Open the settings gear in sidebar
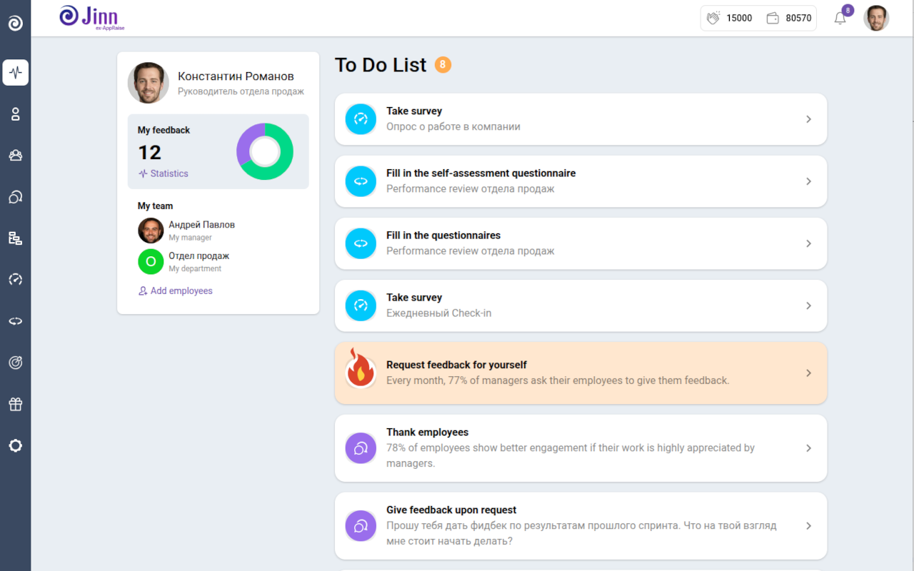This screenshot has height=571, width=914. pyautogui.click(x=16, y=445)
